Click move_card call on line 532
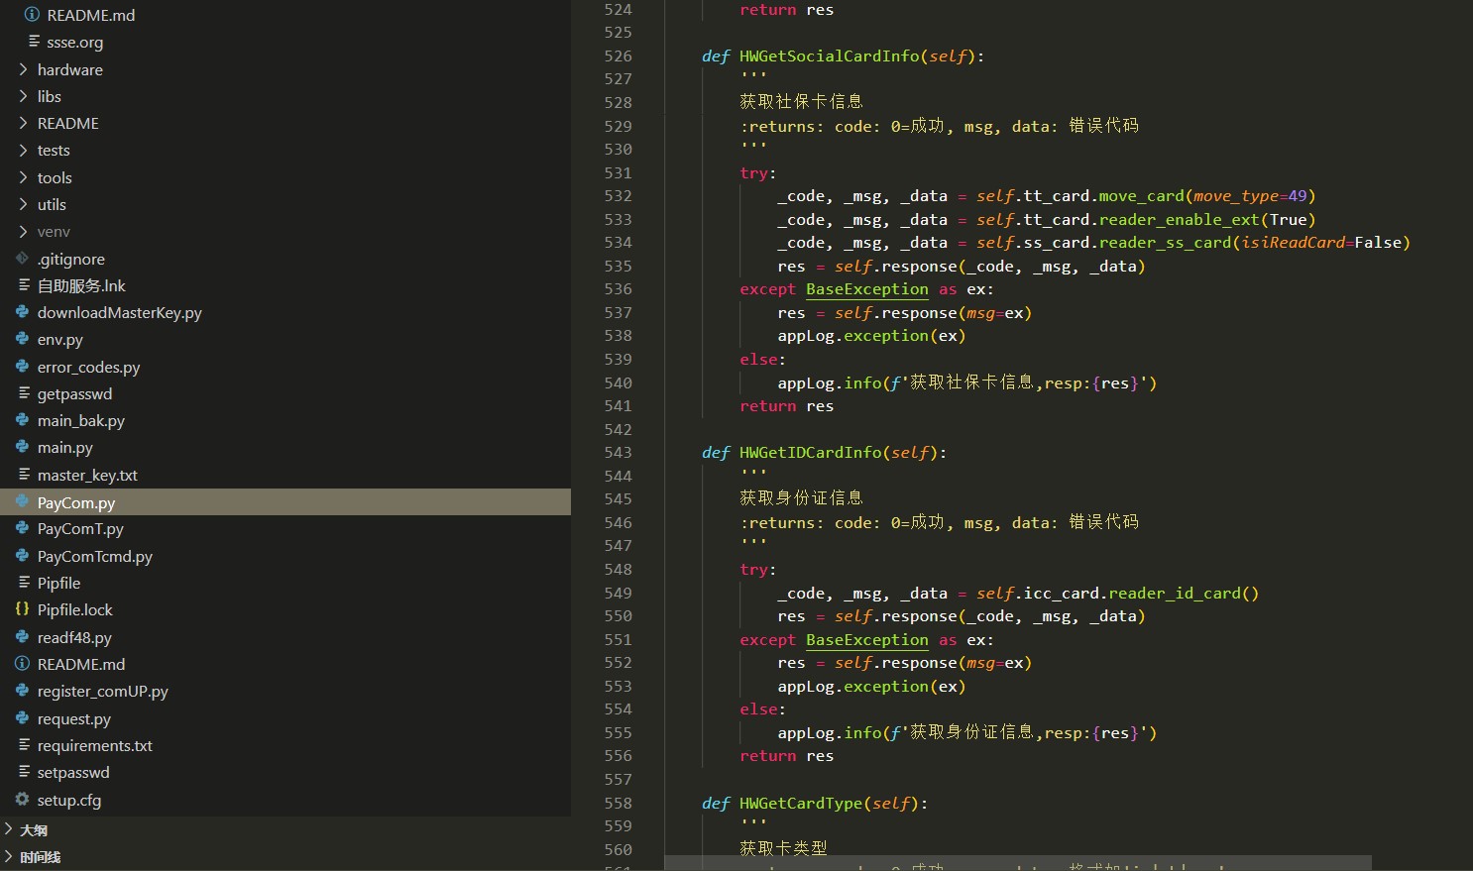1473x871 pixels. [1142, 195]
